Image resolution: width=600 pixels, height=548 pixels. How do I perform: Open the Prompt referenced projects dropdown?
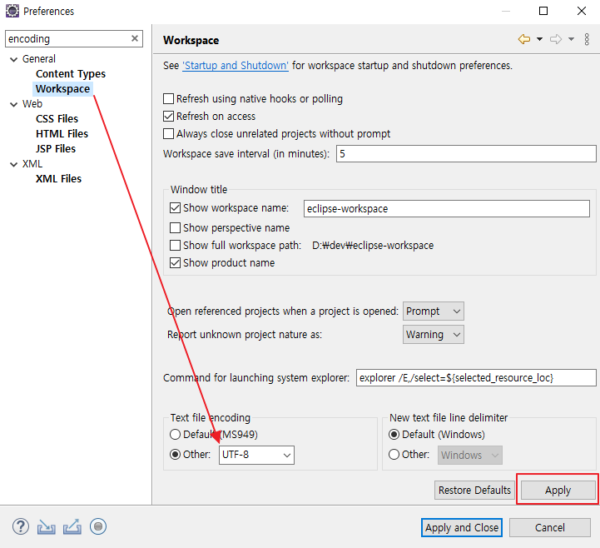[x=434, y=311]
